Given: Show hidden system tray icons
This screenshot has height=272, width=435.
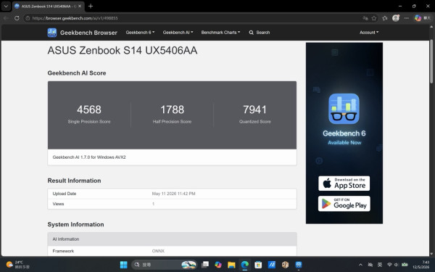Looking at the screenshot, I should click(x=360, y=265).
